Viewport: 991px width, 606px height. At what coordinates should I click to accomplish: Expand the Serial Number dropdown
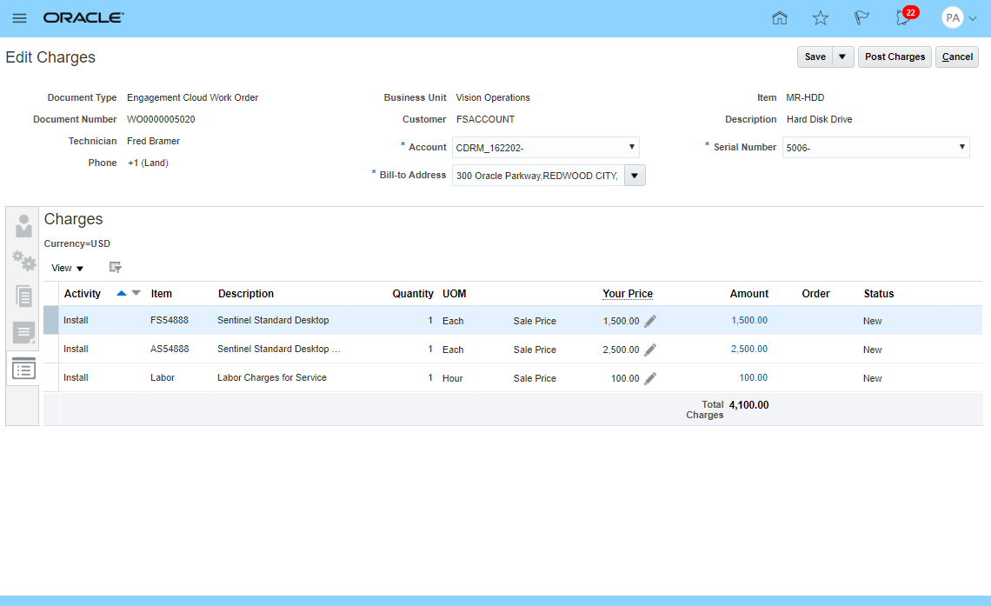click(x=962, y=147)
